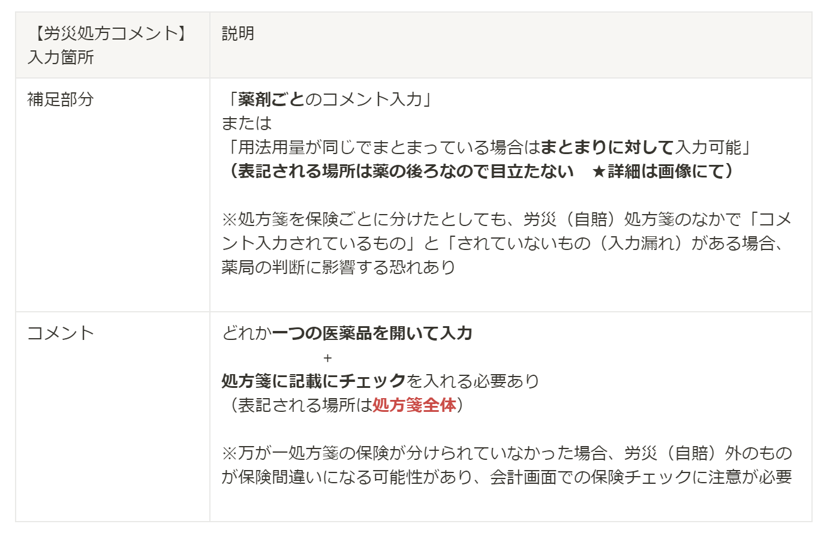Click the bold まとまりに対して phrase
Screen dimensions: 833x536
coord(608,147)
